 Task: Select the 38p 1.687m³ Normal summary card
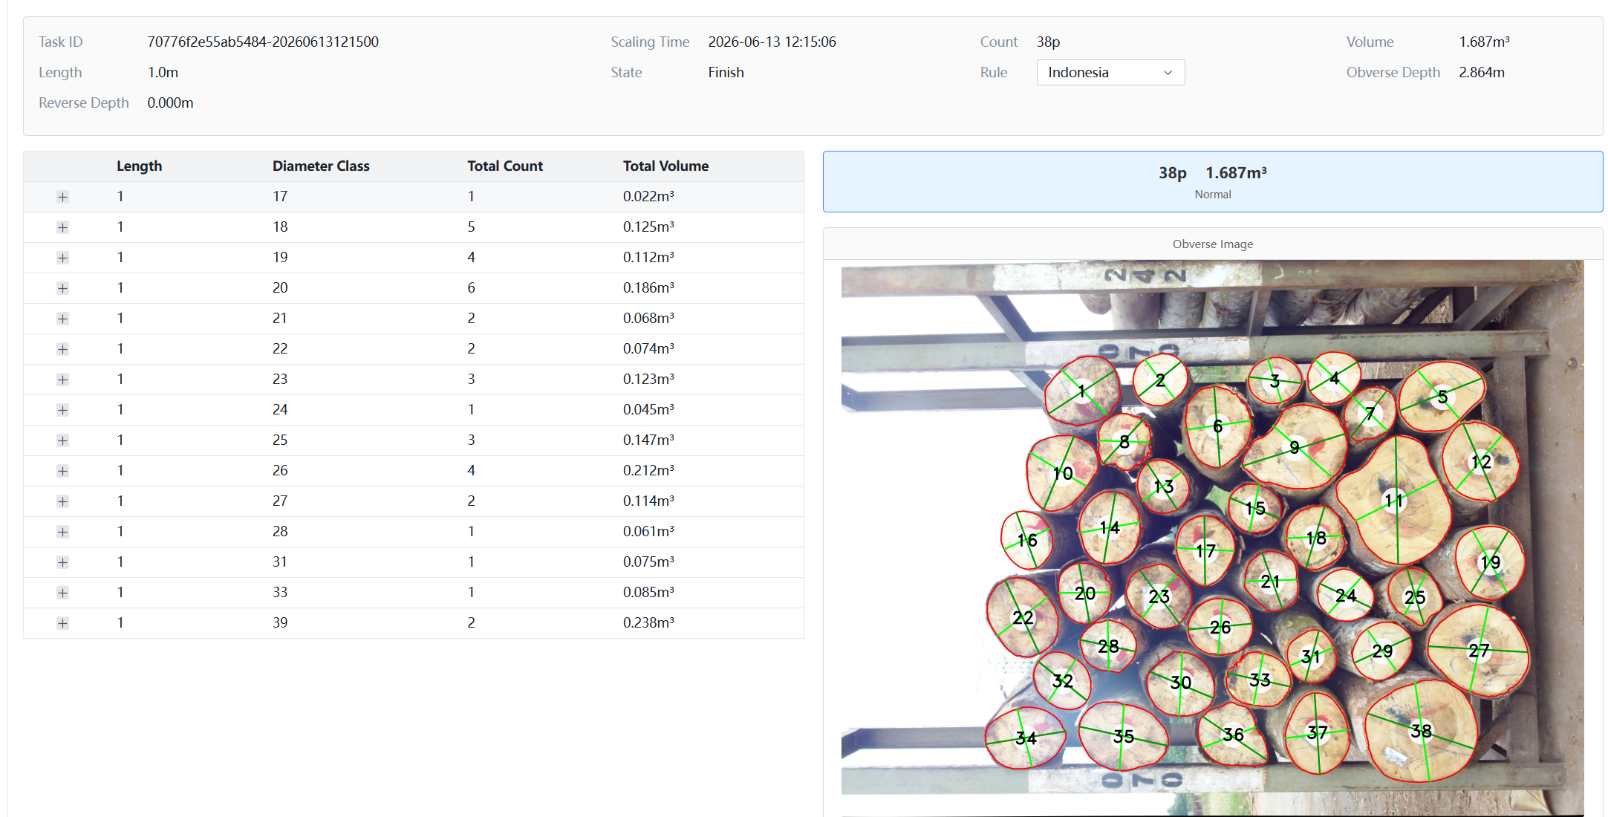click(1212, 182)
